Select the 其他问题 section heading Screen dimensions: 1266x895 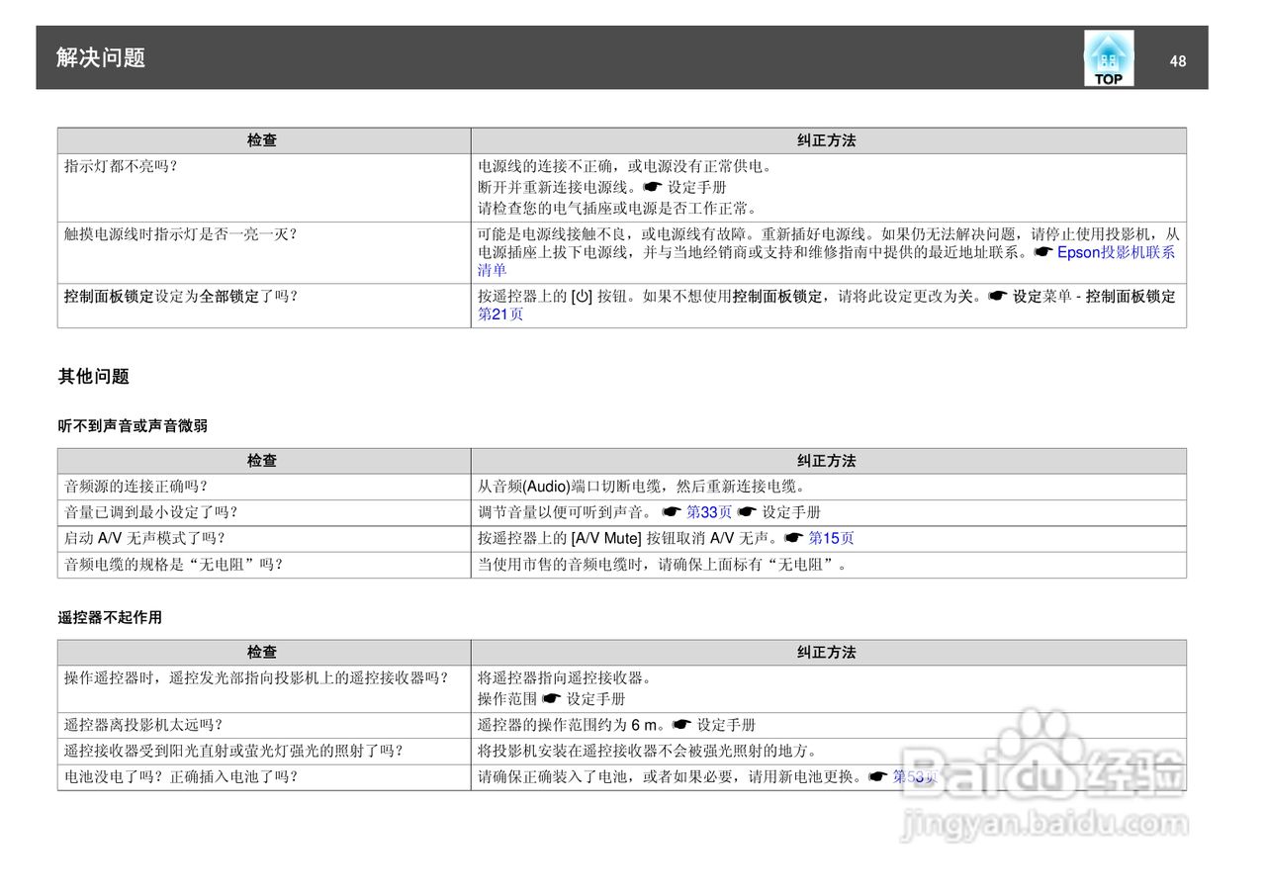point(93,376)
